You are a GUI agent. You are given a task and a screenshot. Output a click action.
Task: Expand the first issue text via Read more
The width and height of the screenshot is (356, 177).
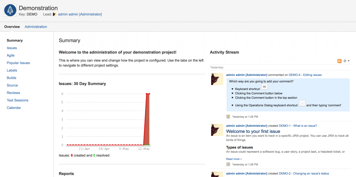point(234,159)
